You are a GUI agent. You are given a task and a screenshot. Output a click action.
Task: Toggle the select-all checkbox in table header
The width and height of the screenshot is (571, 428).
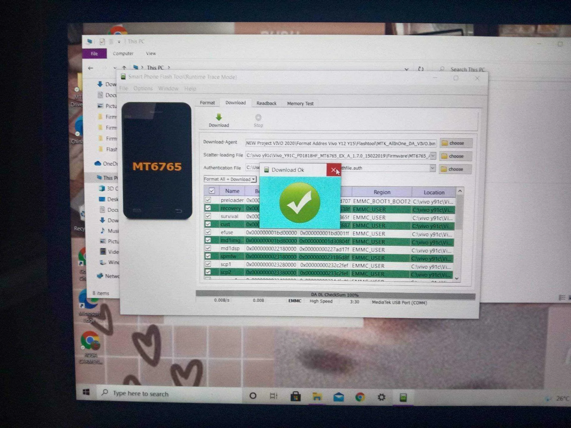click(212, 191)
